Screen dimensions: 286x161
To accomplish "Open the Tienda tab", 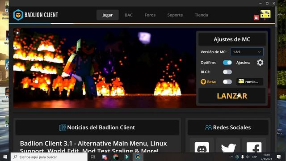I will tap(201, 15).
